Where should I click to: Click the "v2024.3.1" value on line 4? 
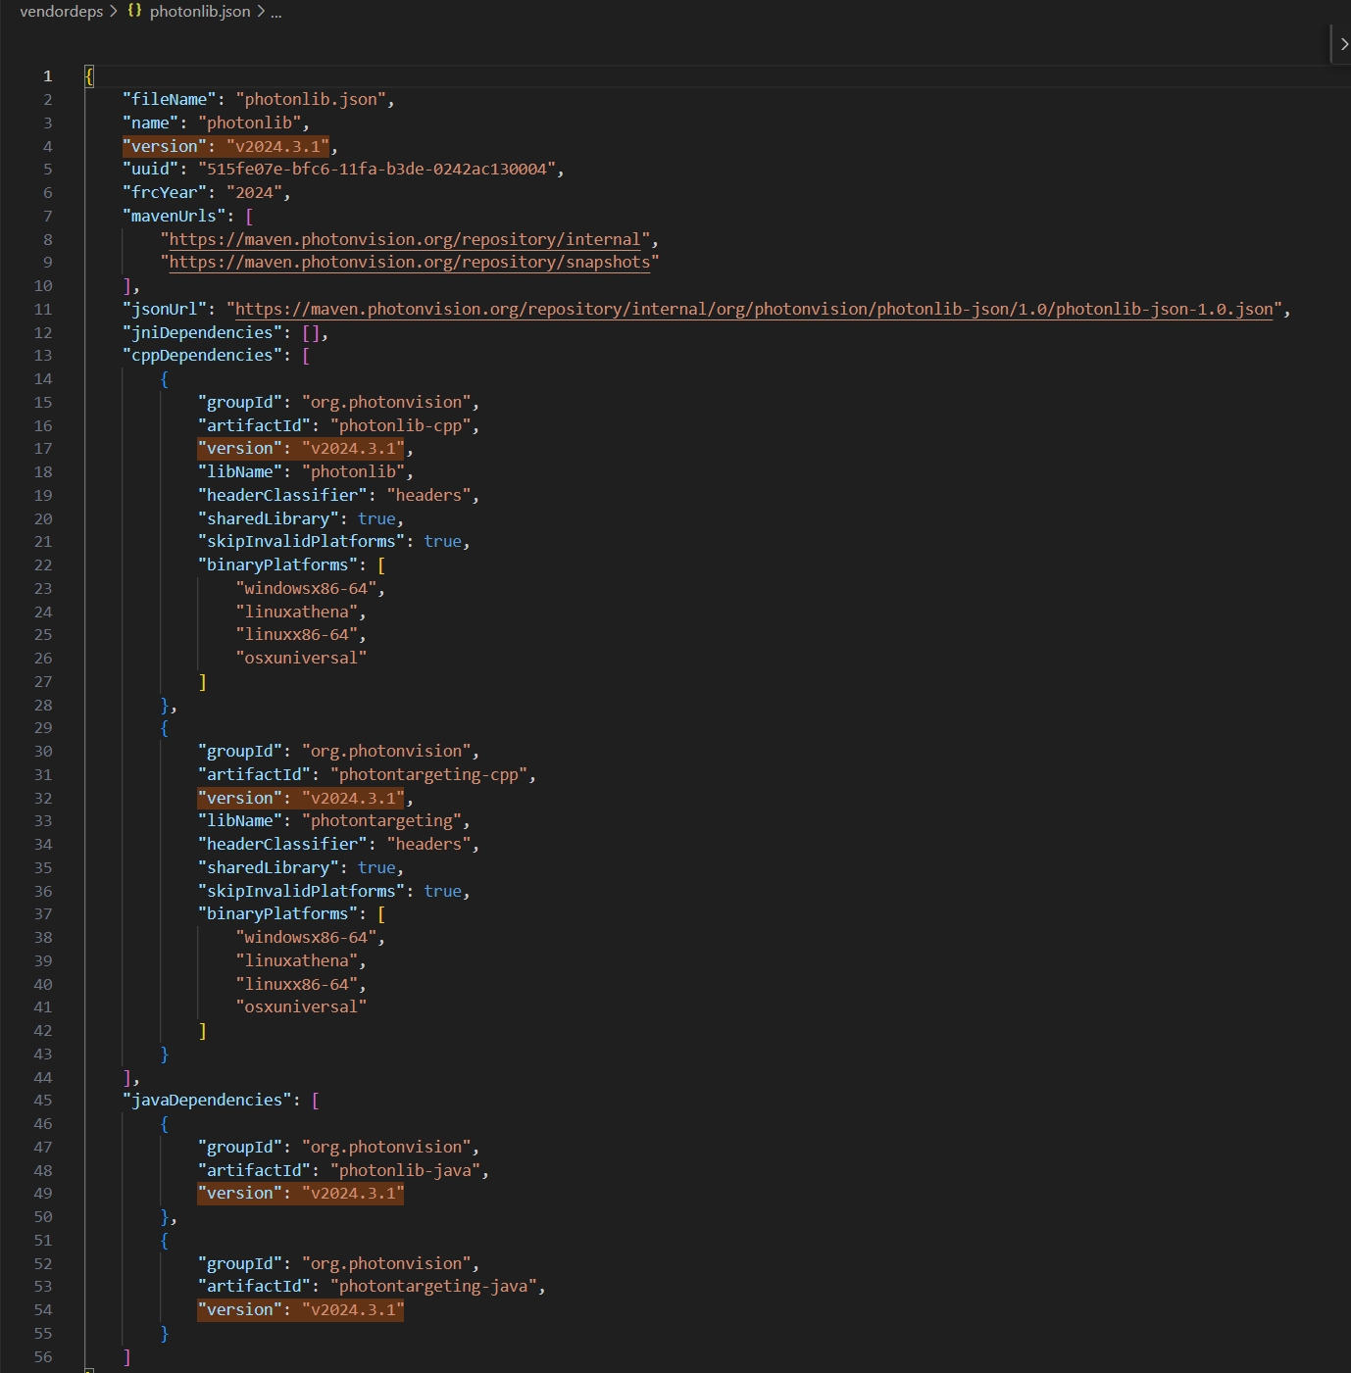click(x=277, y=147)
